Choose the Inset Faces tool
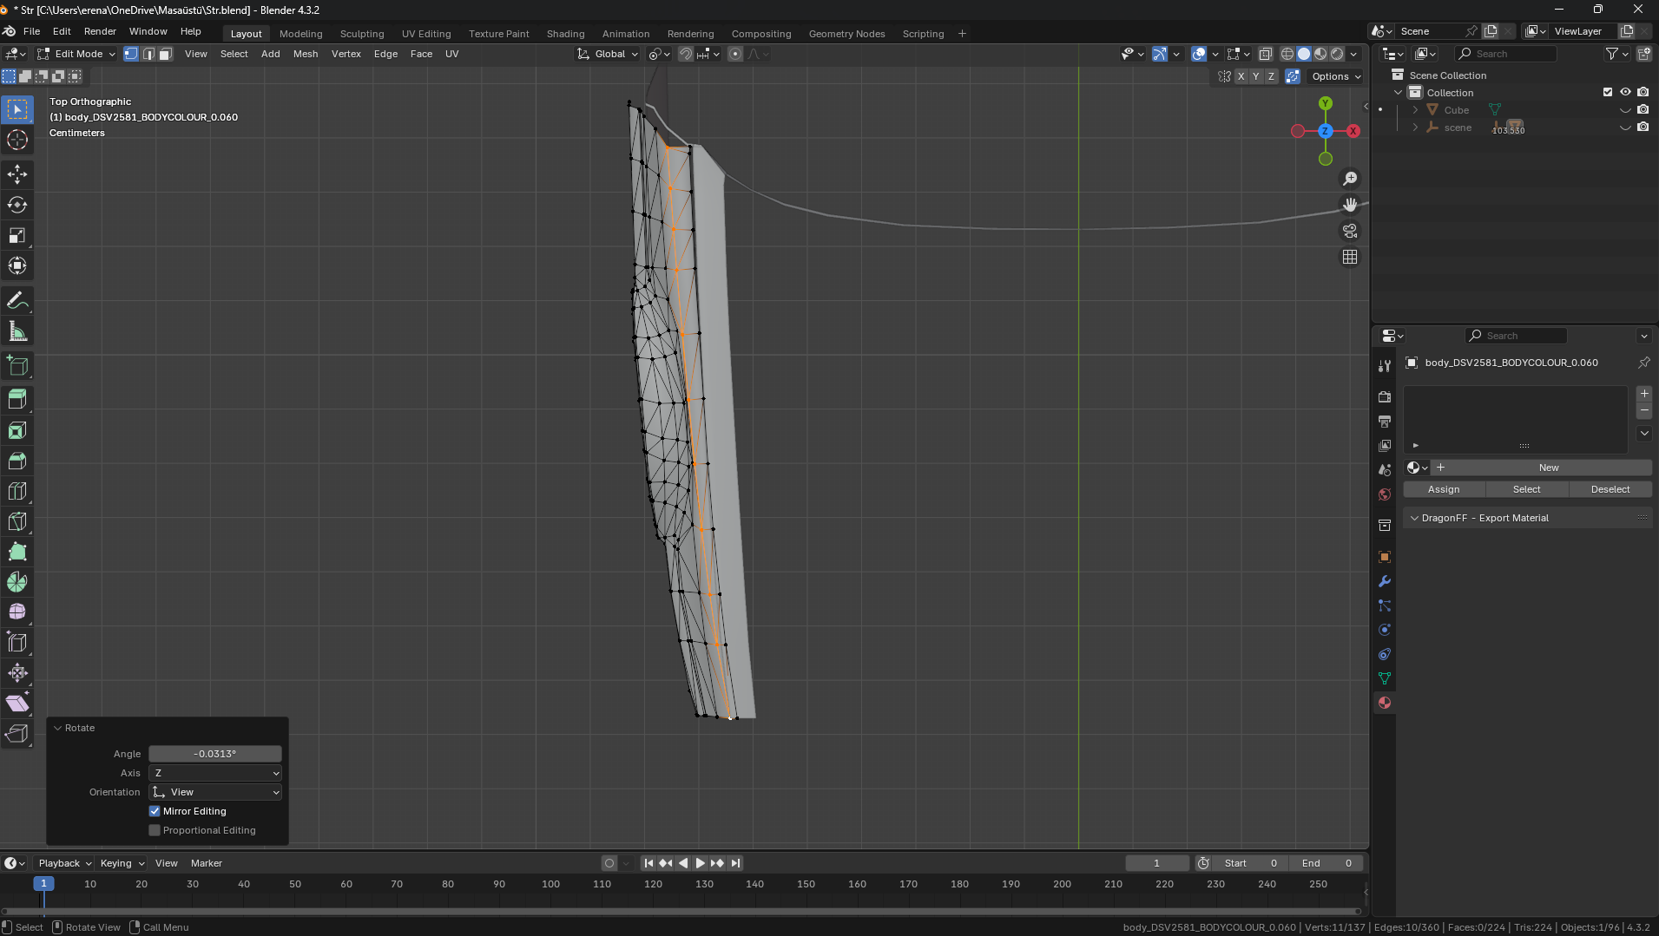Screen dimensions: 1659x936 pyautogui.click(x=17, y=430)
